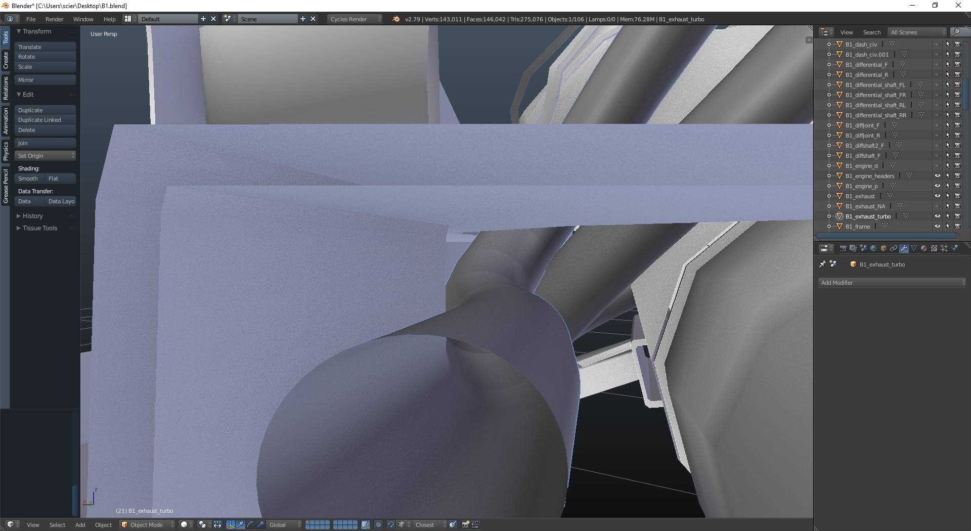Open the Constraints properties chain tab
This screenshot has height=531, width=971.
pyautogui.click(x=894, y=248)
